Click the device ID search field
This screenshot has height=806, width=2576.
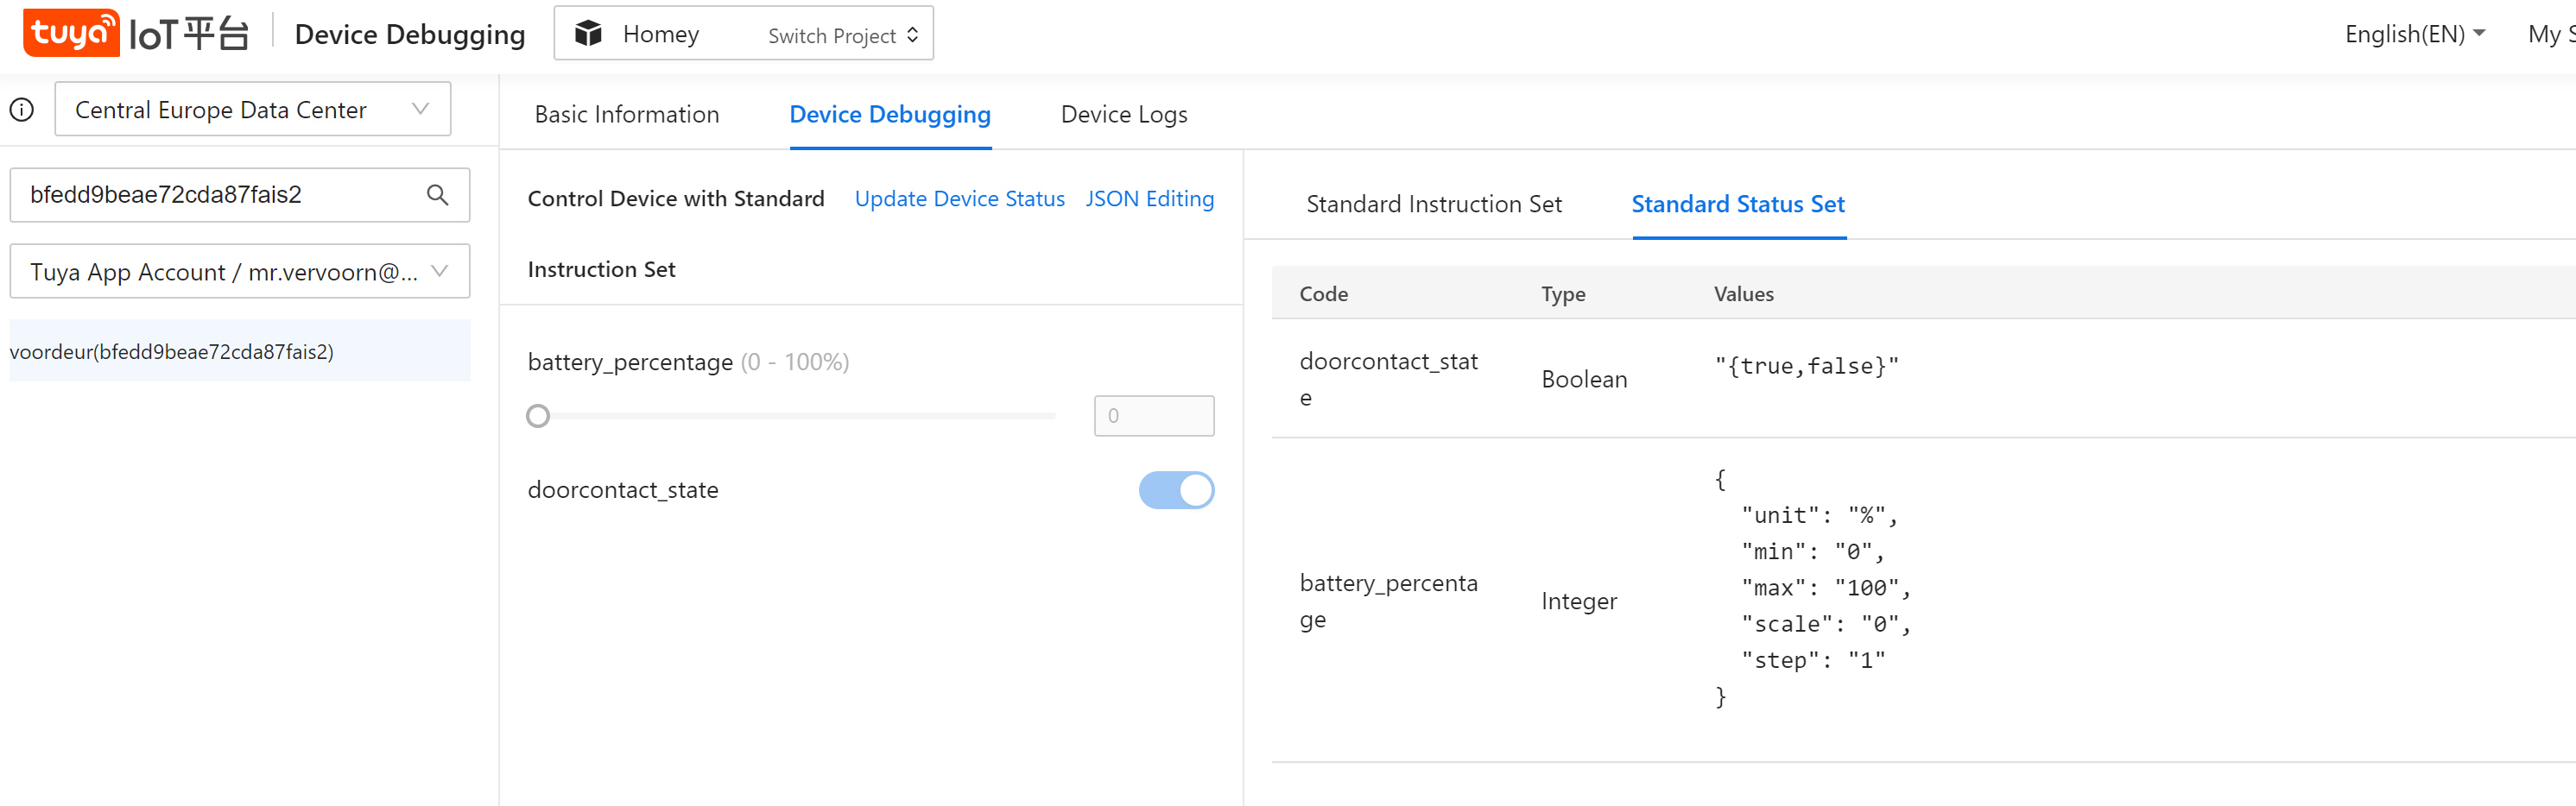220,195
